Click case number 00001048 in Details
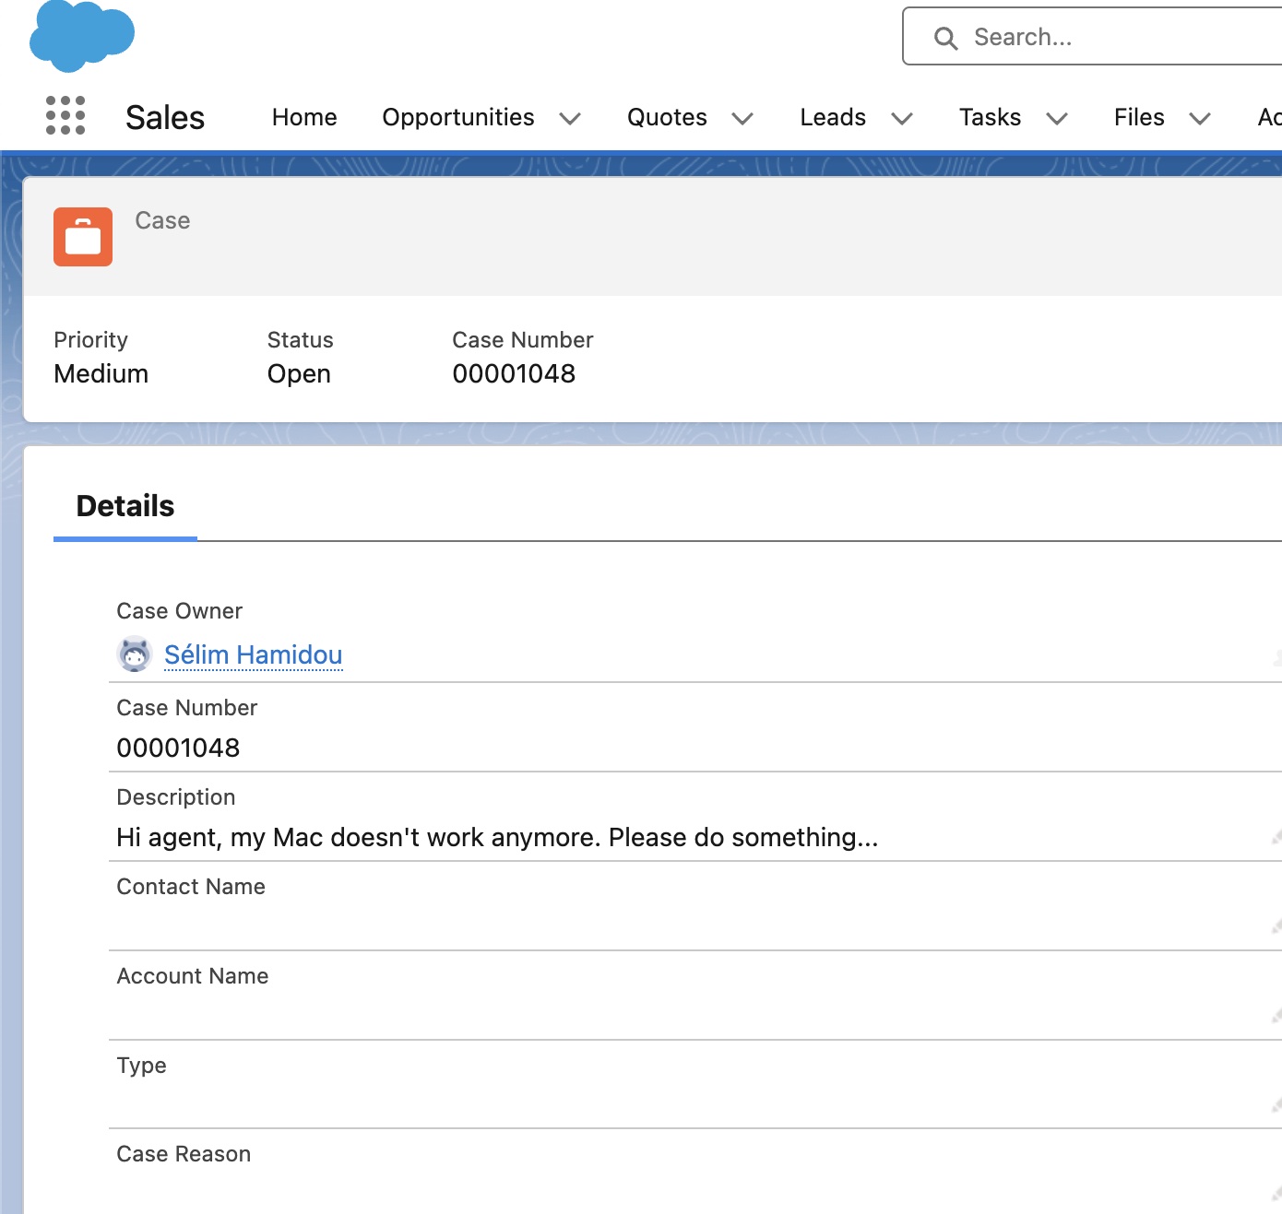This screenshot has height=1214, width=1282. pos(178,748)
